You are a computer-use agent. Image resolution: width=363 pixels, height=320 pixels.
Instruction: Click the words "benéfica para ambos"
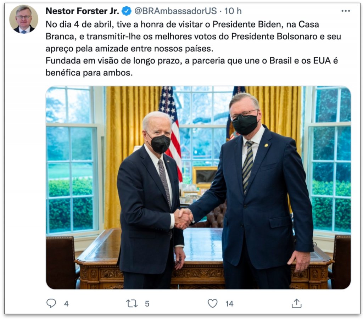tap(89, 73)
